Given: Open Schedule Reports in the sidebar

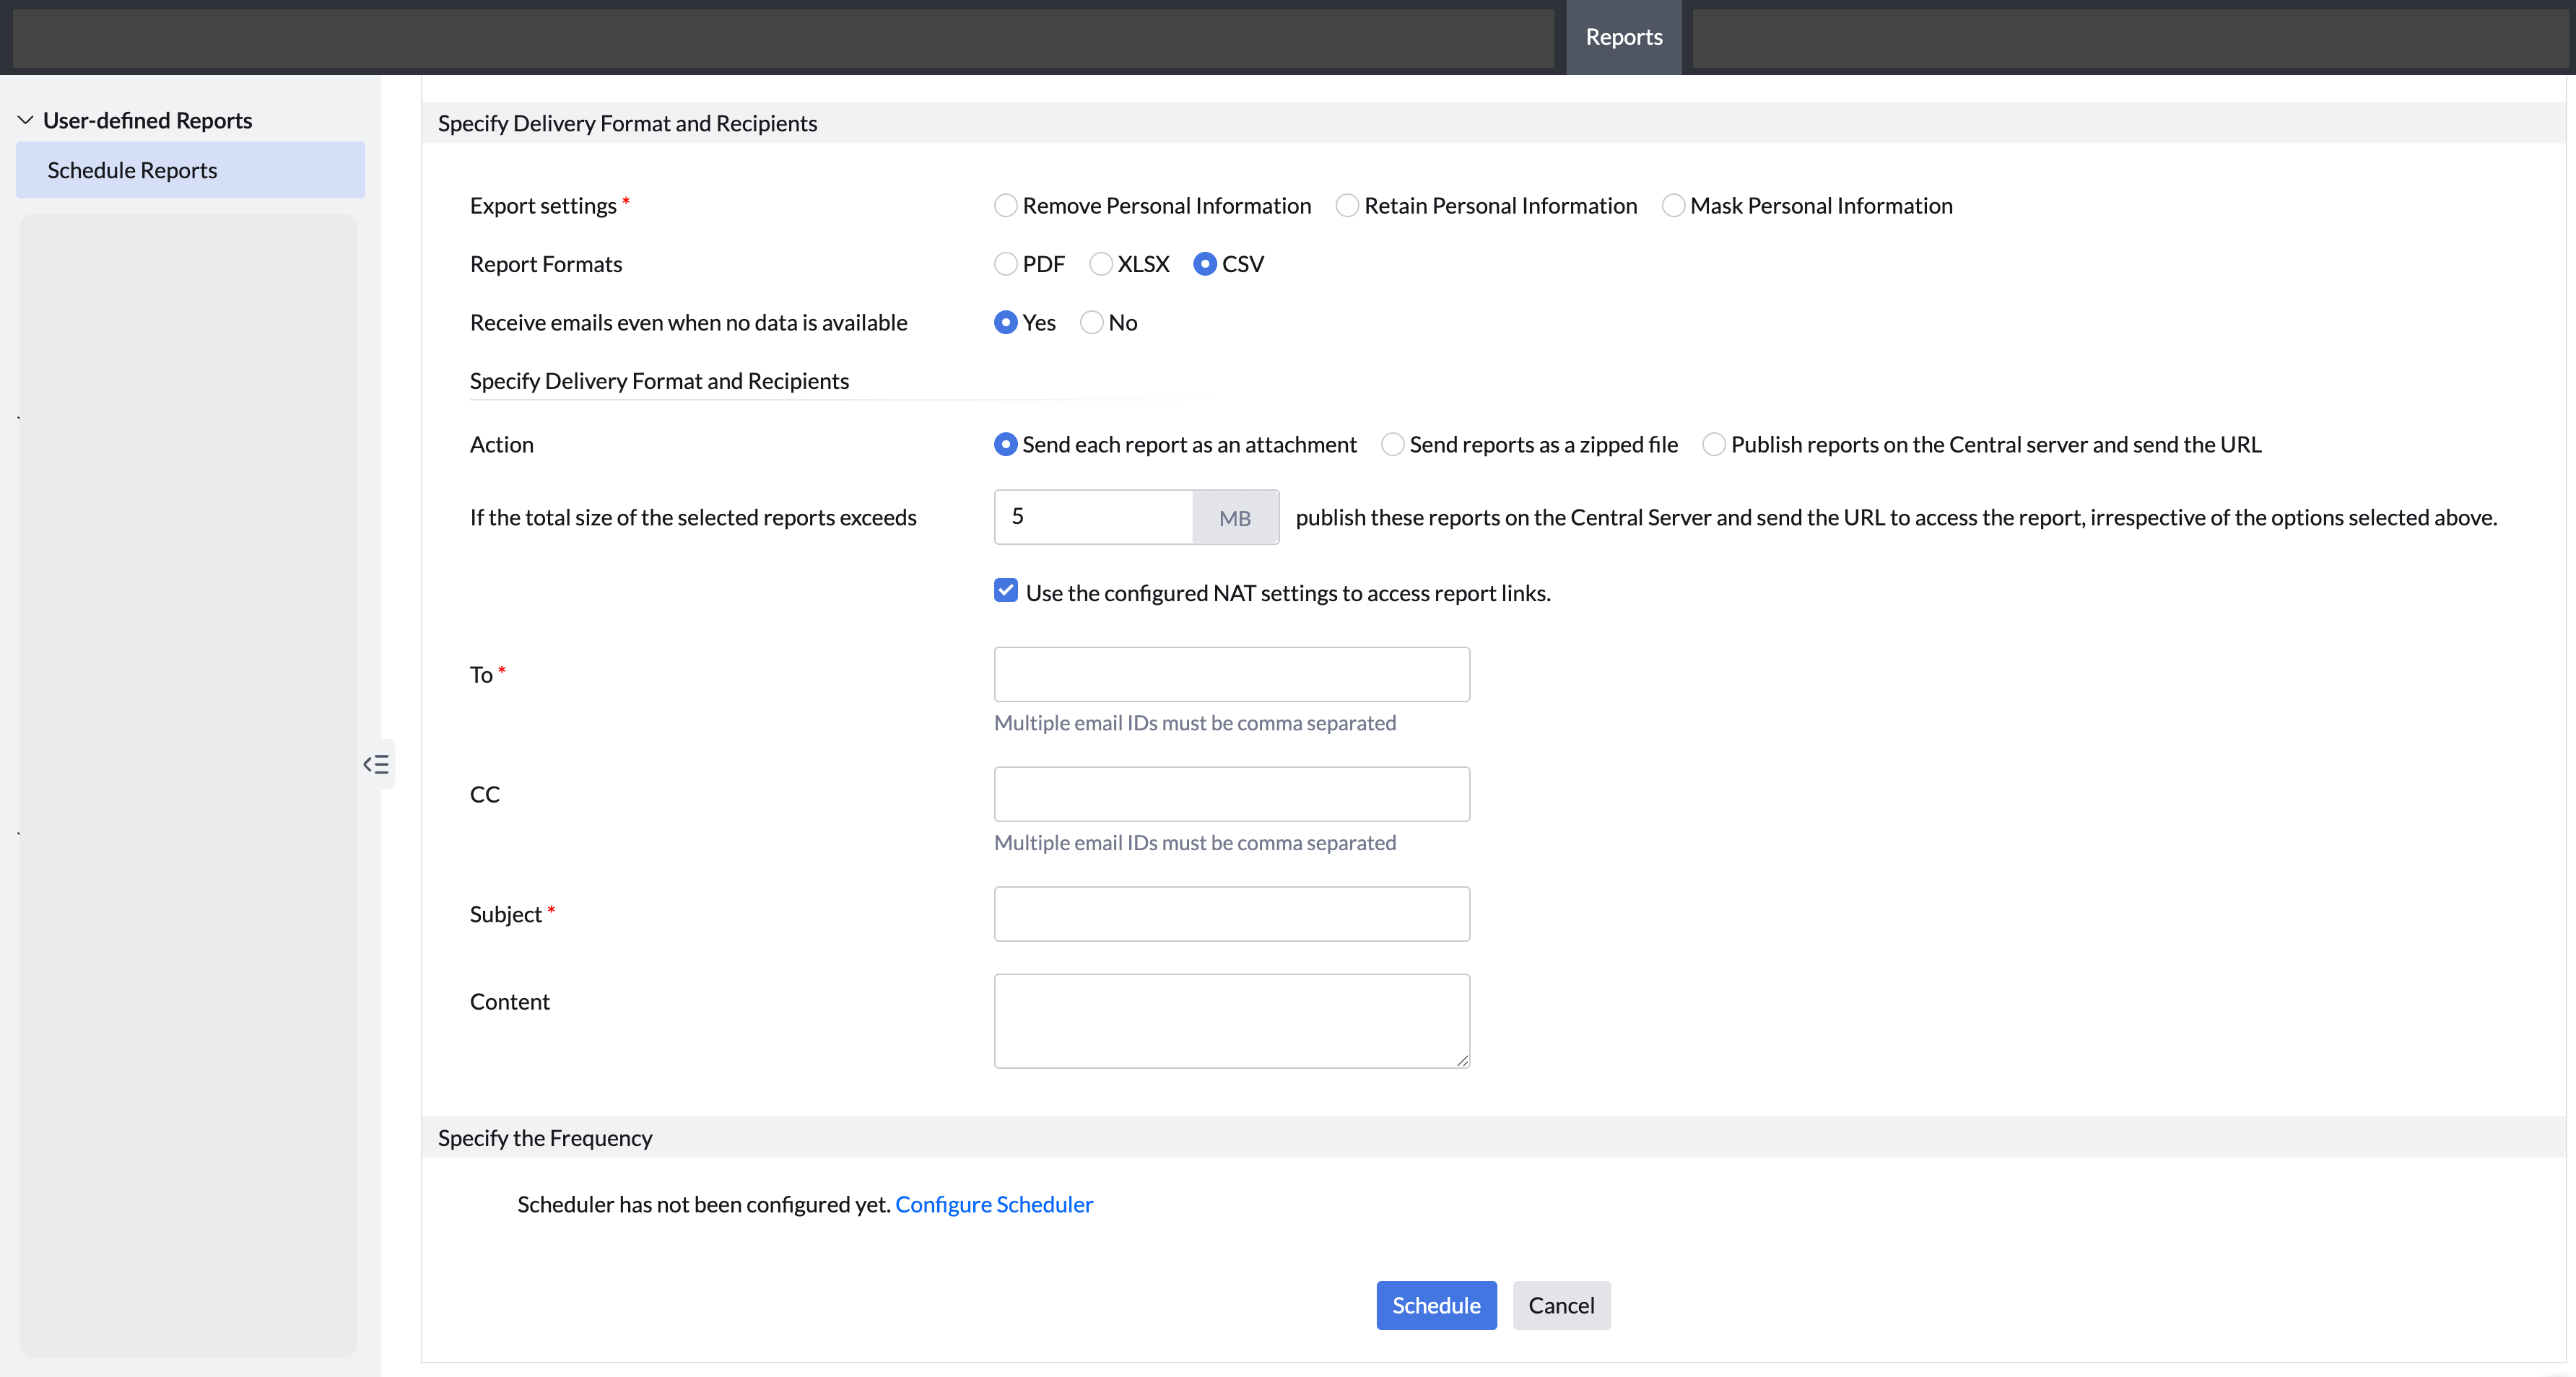Looking at the screenshot, I should tap(190, 170).
